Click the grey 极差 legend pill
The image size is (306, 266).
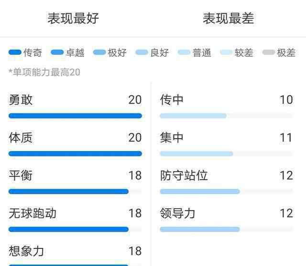coord(269,52)
